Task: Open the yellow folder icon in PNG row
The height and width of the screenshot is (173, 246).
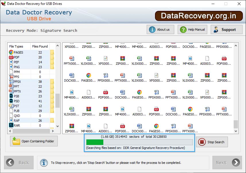Action: tap(52, 67)
